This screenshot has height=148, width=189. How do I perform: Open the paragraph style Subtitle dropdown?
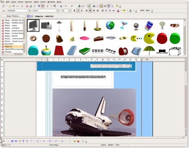29,11
